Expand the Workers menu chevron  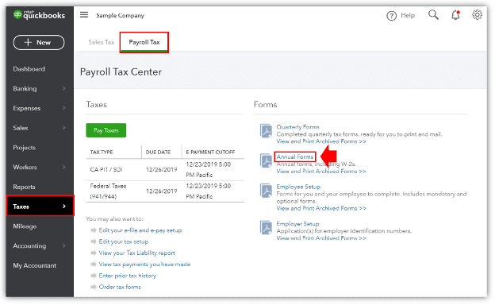[64, 167]
